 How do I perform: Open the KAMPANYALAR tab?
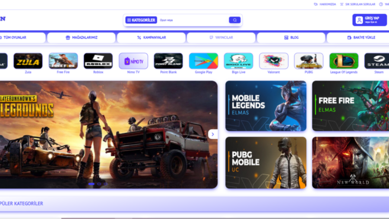151,37
